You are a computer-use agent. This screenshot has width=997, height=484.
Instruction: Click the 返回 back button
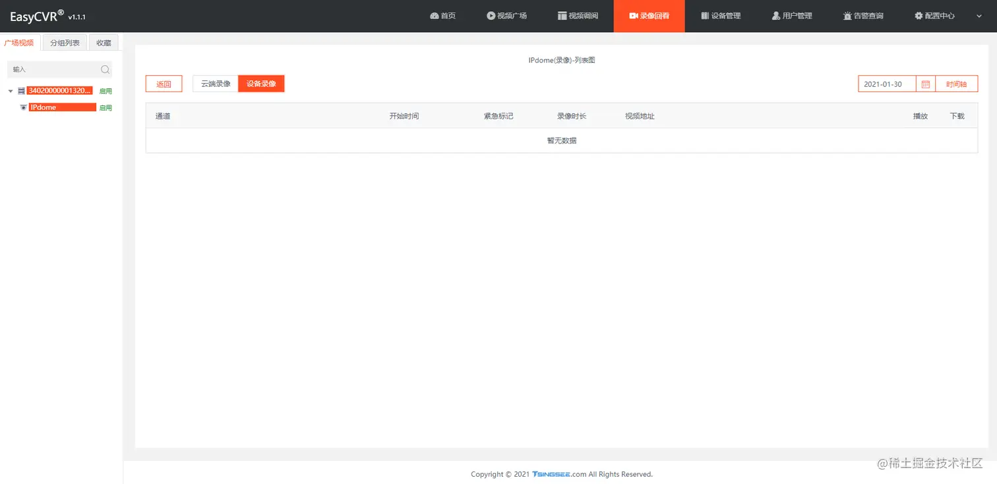coord(164,84)
